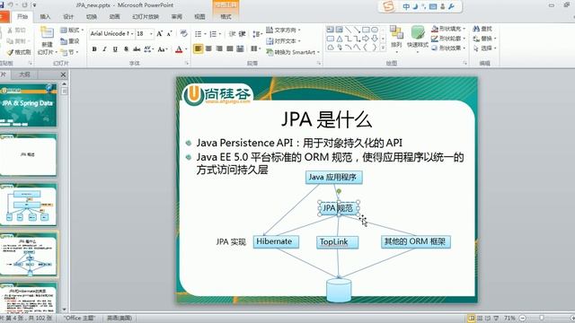Center align the text
This screenshot has width=575, height=323.
click(208, 48)
